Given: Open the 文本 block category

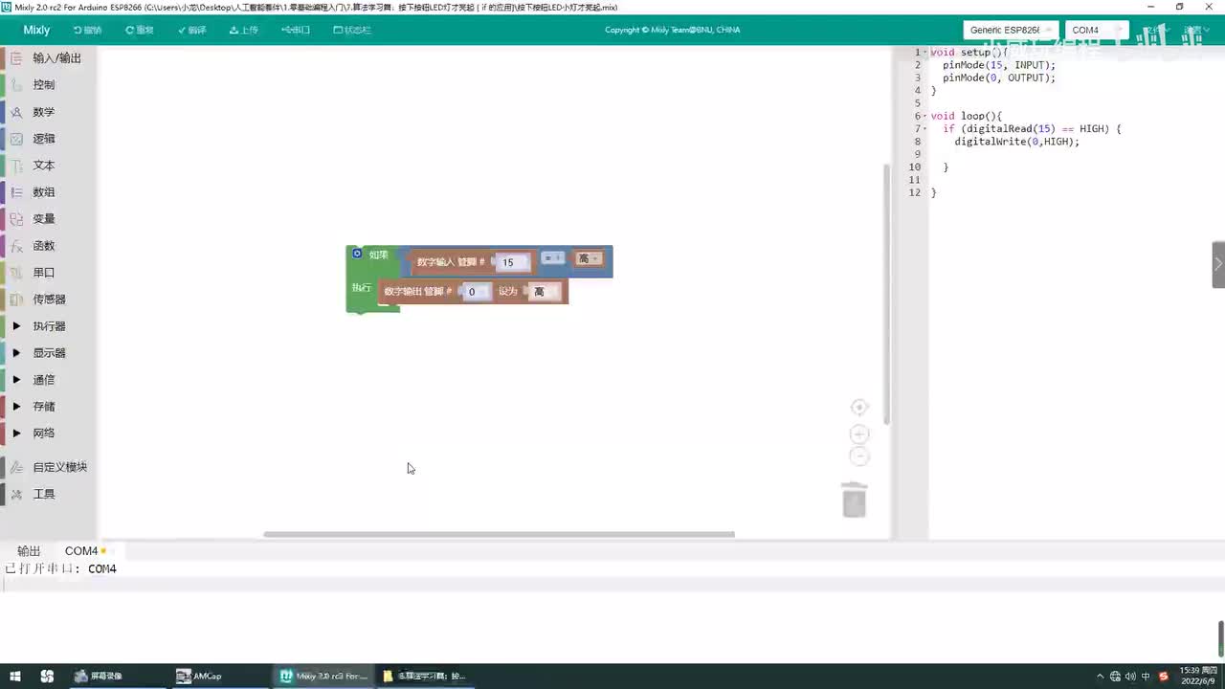Looking at the screenshot, I should [48, 166].
